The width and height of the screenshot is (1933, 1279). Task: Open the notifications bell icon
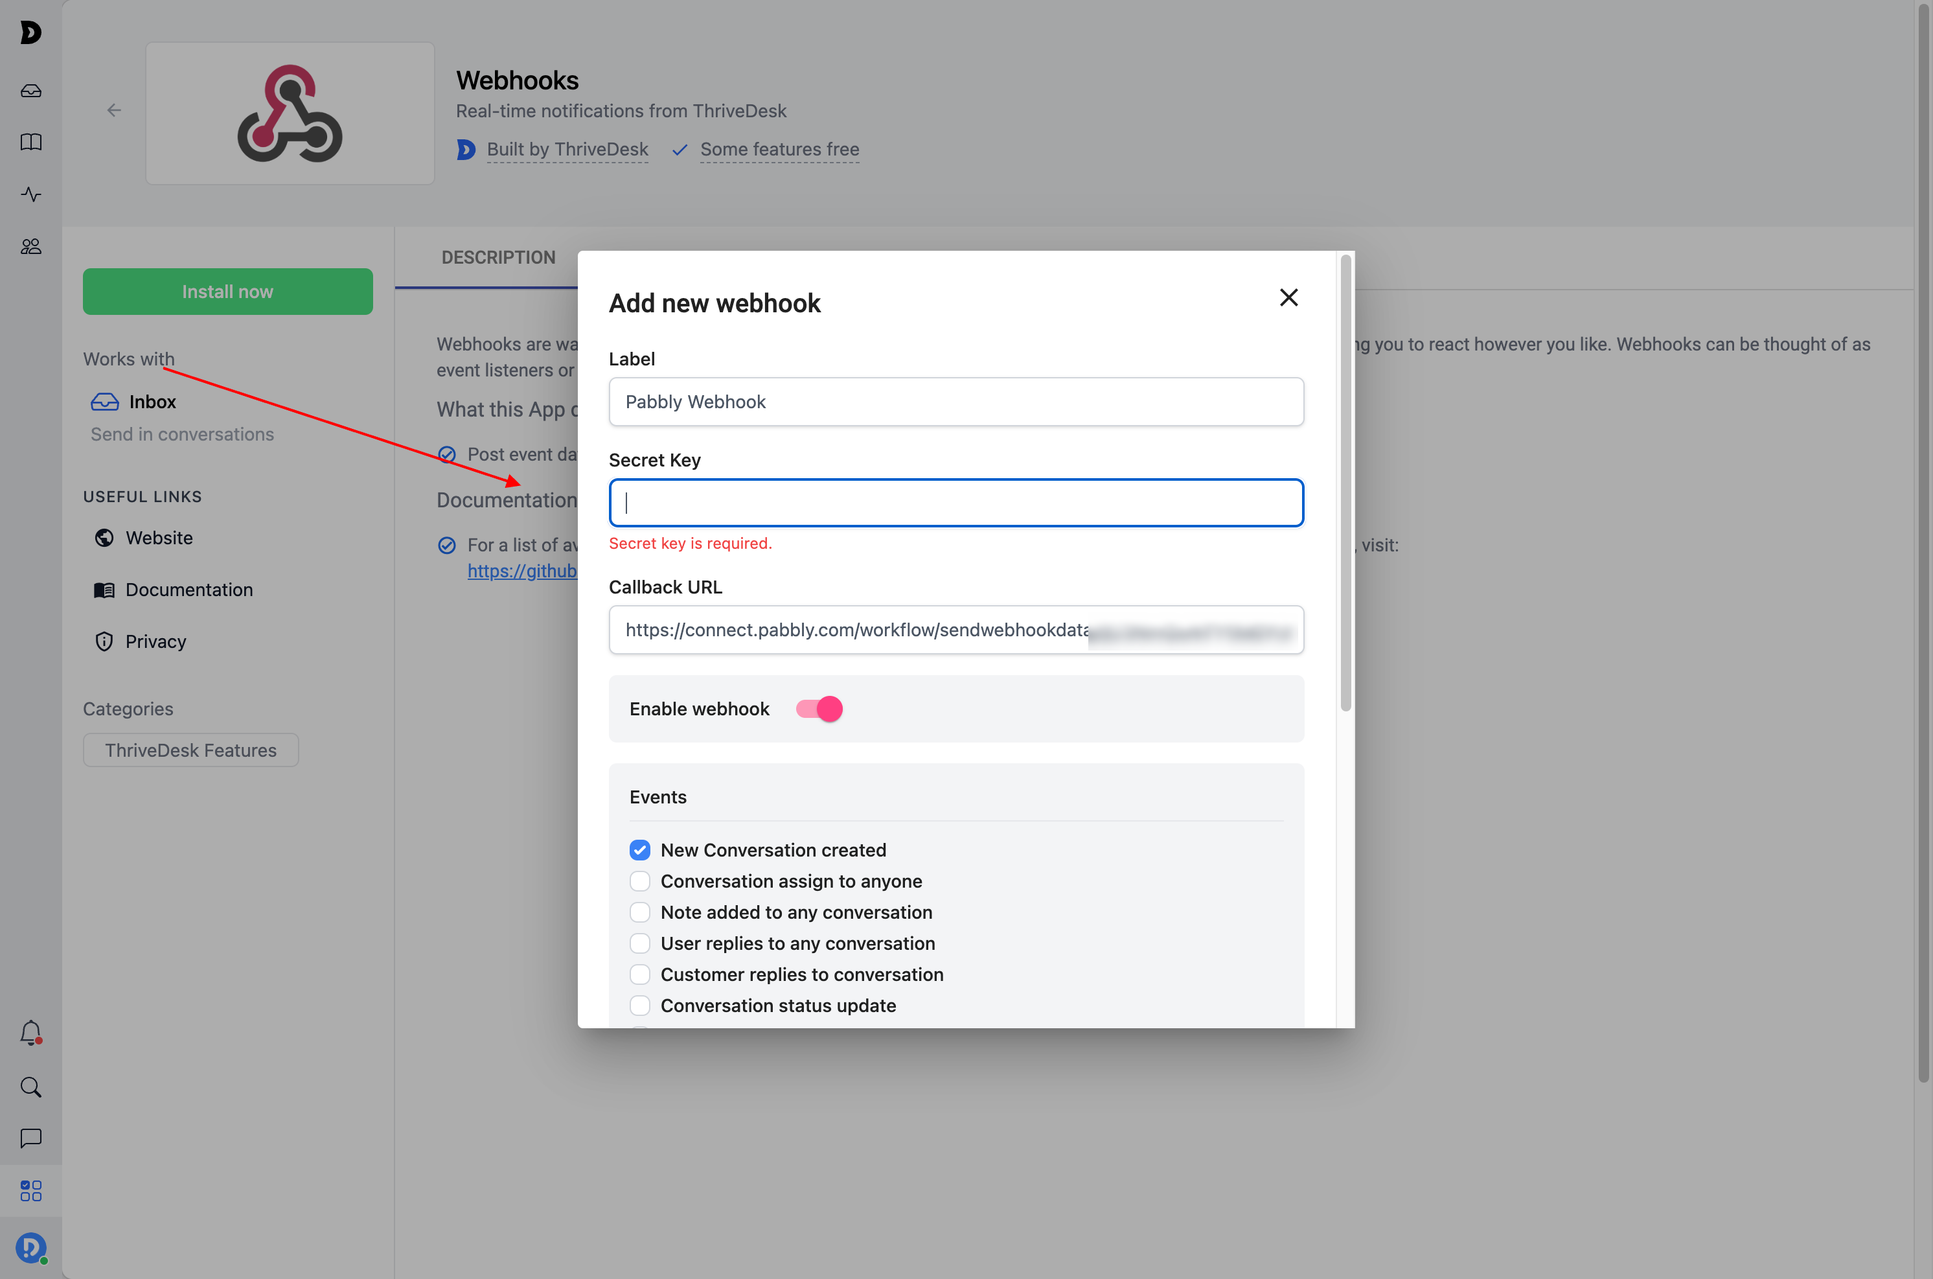31,1033
